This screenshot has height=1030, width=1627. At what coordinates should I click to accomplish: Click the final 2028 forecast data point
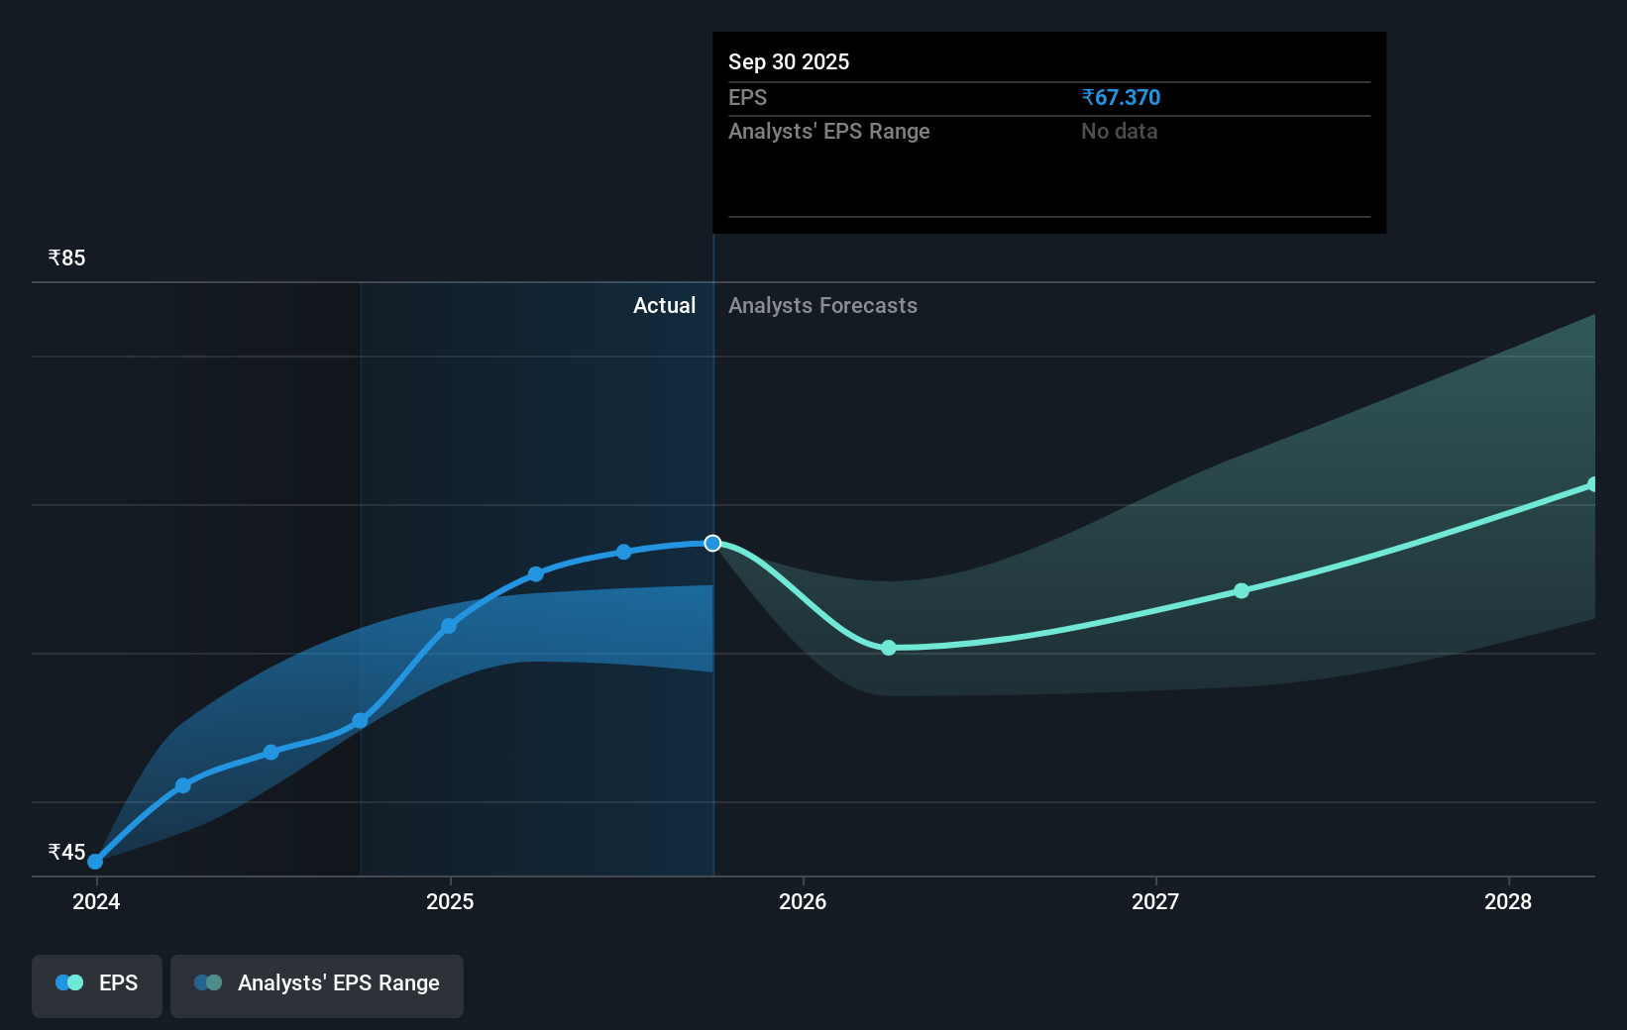click(1593, 484)
